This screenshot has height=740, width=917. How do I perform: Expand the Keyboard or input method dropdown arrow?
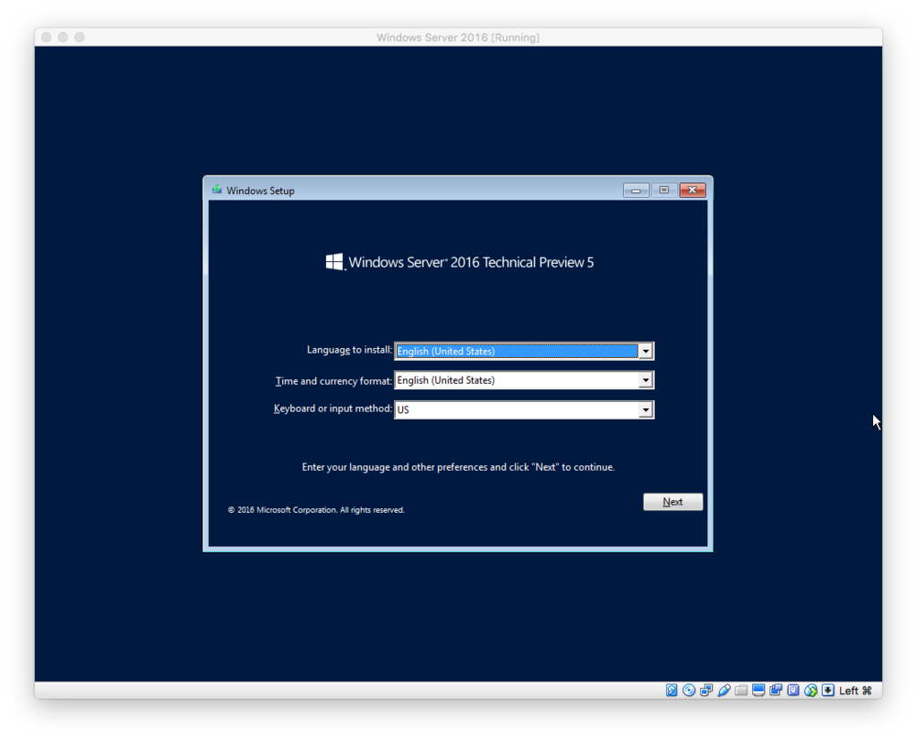click(x=646, y=410)
